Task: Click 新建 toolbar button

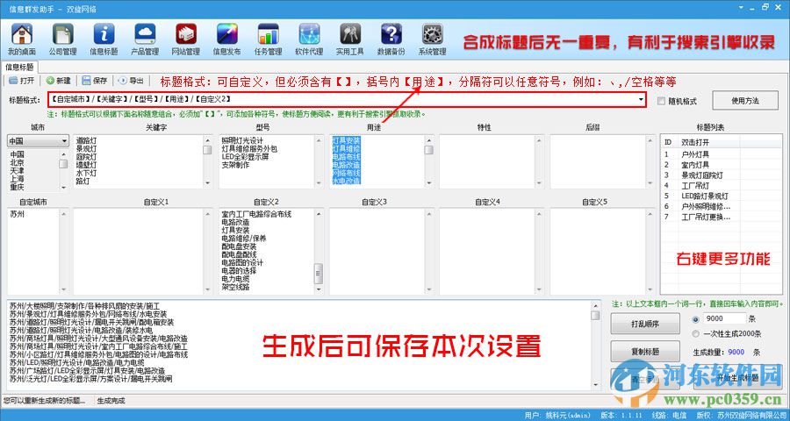Action: pos(59,81)
